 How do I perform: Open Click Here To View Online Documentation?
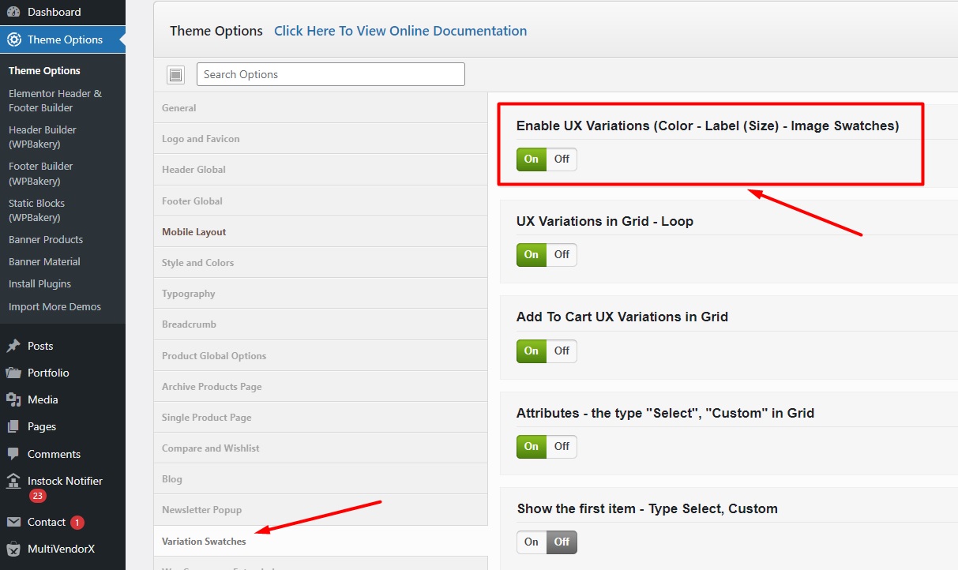coord(400,31)
